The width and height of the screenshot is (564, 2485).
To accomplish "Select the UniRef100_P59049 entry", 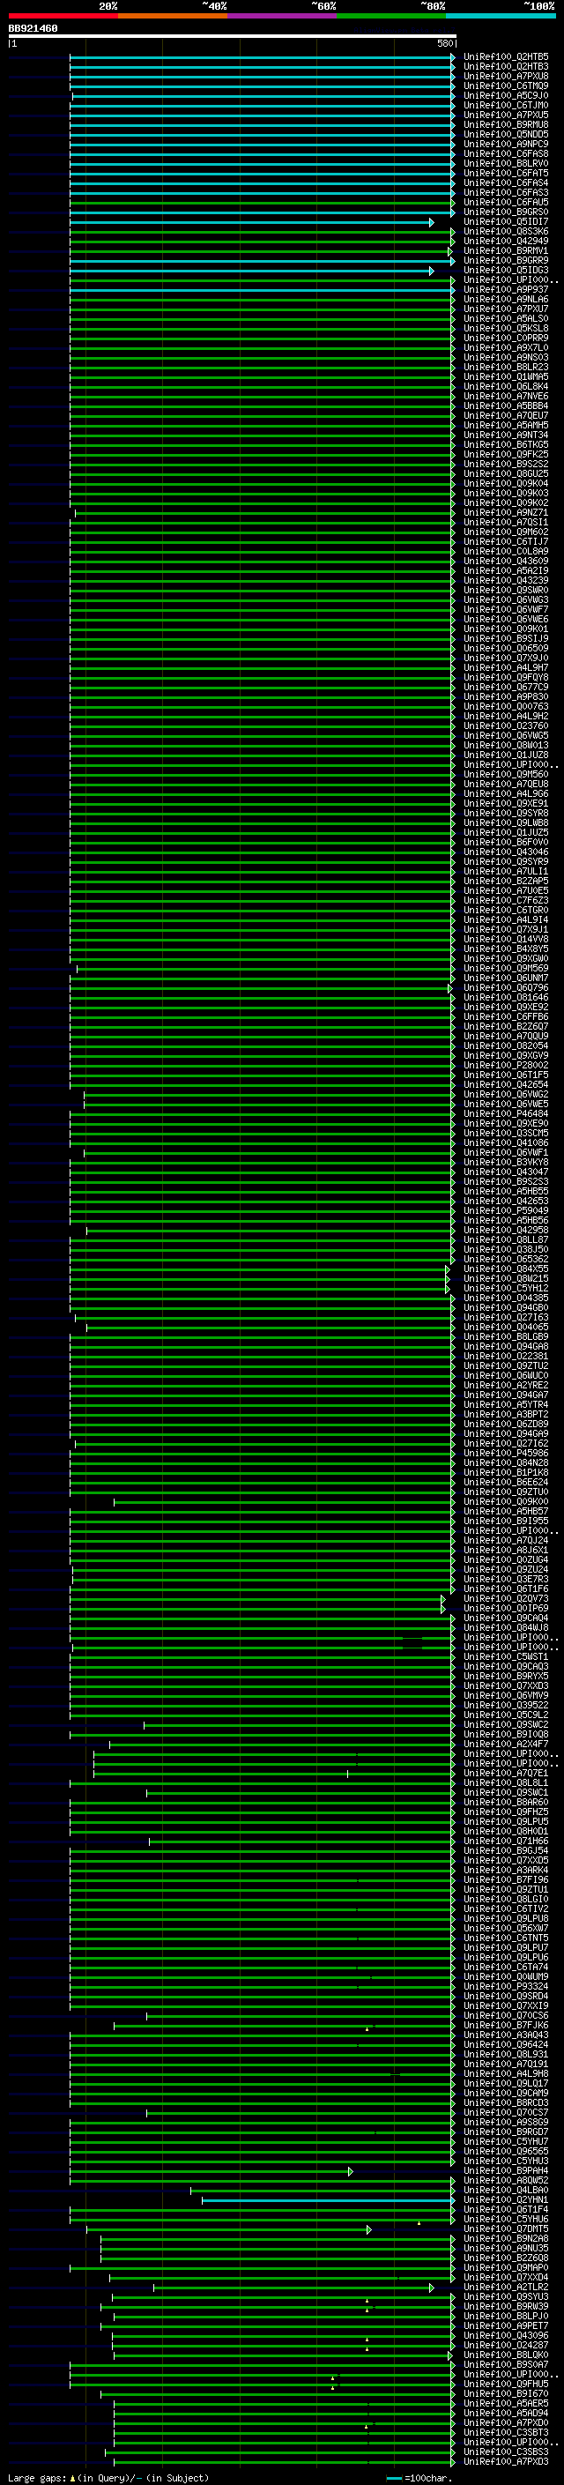I will [x=506, y=1211].
